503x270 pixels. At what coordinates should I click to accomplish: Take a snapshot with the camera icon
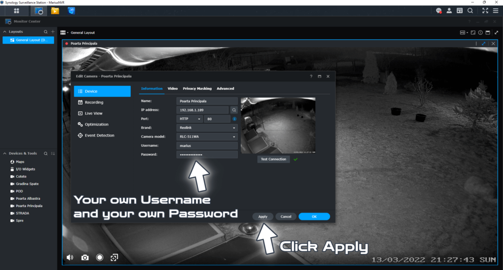point(85,258)
